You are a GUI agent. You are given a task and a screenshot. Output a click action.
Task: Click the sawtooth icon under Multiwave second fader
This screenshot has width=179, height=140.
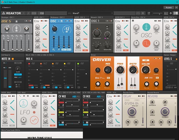59,50
